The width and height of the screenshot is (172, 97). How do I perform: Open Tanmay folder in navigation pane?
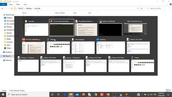(8, 33)
